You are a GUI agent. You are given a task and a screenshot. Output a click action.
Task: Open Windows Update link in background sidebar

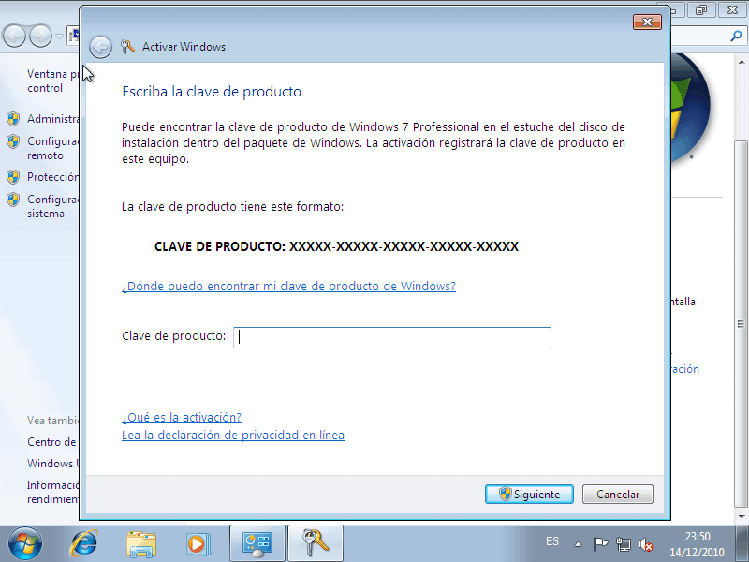[53, 464]
